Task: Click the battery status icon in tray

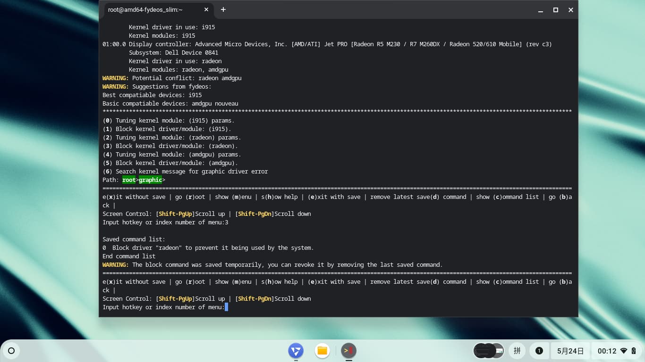Action: pyautogui.click(x=634, y=351)
